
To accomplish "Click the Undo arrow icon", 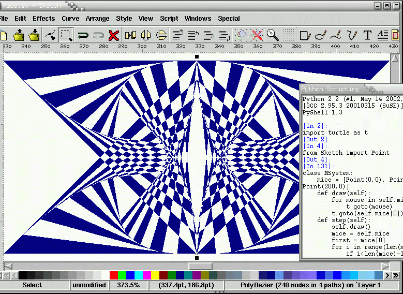I will [x=82, y=35].
